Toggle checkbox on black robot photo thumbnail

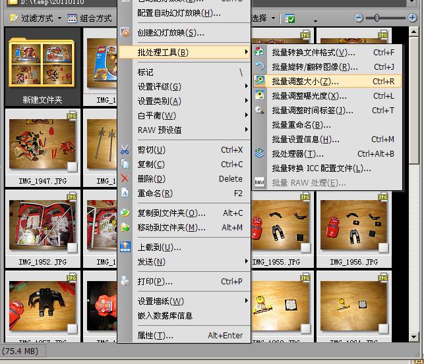72,329
